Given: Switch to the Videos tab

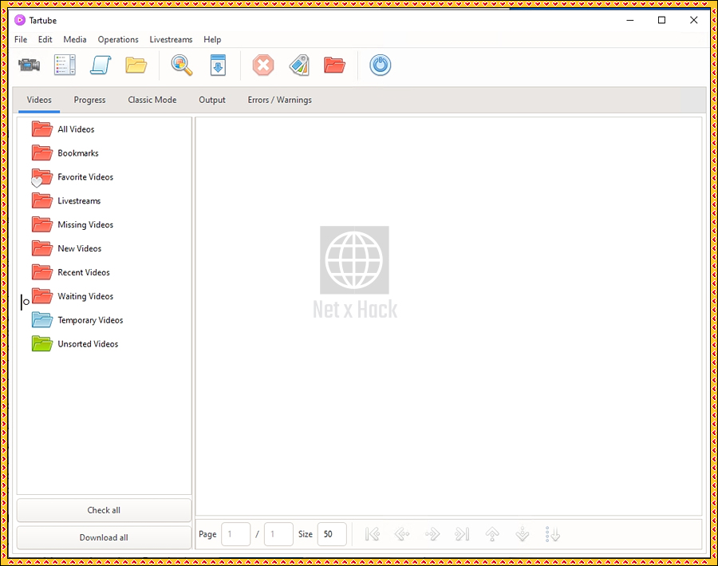Looking at the screenshot, I should click(39, 100).
